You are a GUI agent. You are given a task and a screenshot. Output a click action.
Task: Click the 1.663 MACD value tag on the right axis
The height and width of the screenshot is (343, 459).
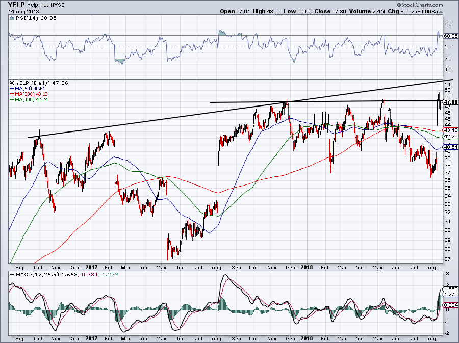pyautogui.click(x=451, y=289)
